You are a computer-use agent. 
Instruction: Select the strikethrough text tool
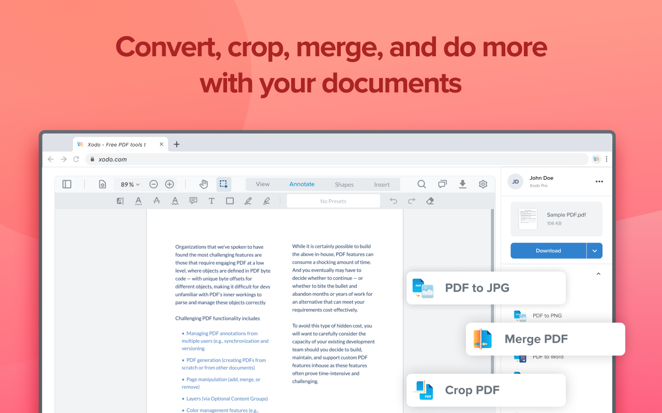[157, 201]
